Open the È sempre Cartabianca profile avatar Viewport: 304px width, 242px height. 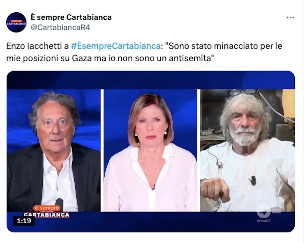tap(16, 22)
